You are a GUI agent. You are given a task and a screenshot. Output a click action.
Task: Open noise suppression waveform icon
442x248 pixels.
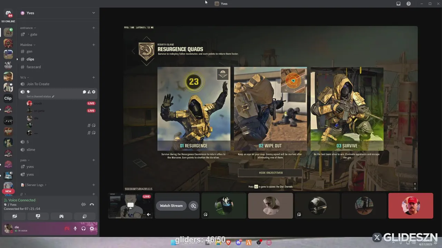84,204
